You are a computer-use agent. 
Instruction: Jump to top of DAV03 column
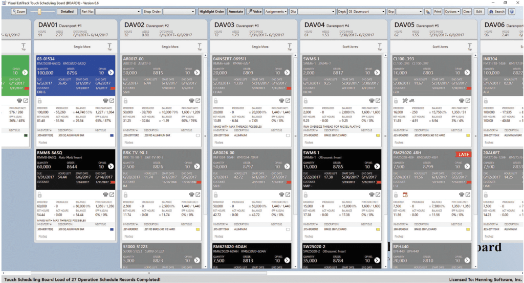point(290,46)
